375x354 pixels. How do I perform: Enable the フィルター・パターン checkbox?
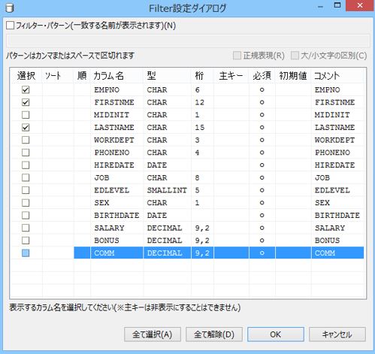click(11, 26)
